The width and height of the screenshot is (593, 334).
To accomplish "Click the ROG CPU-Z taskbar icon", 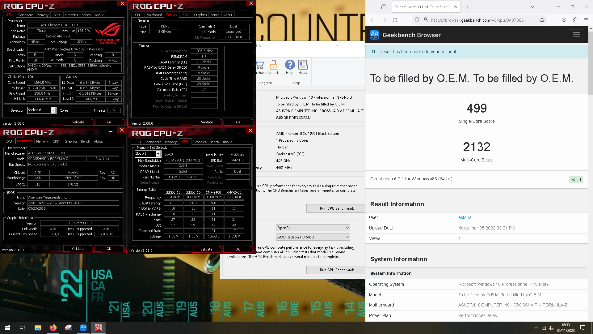I will pyautogui.click(x=99, y=328).
